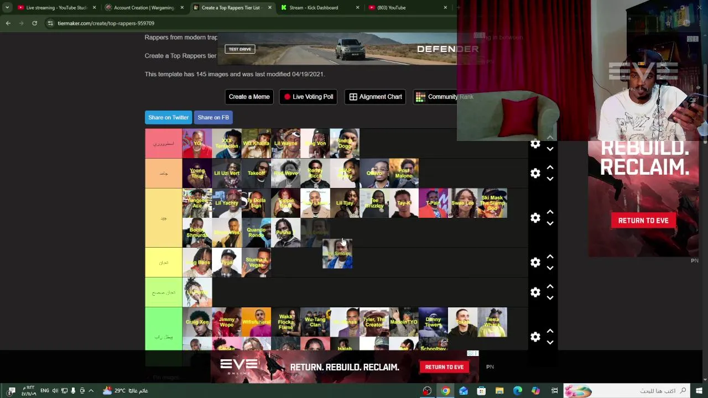Move the fifth single-image tier down
The image size is (708, 398).
tap(550, 297)
